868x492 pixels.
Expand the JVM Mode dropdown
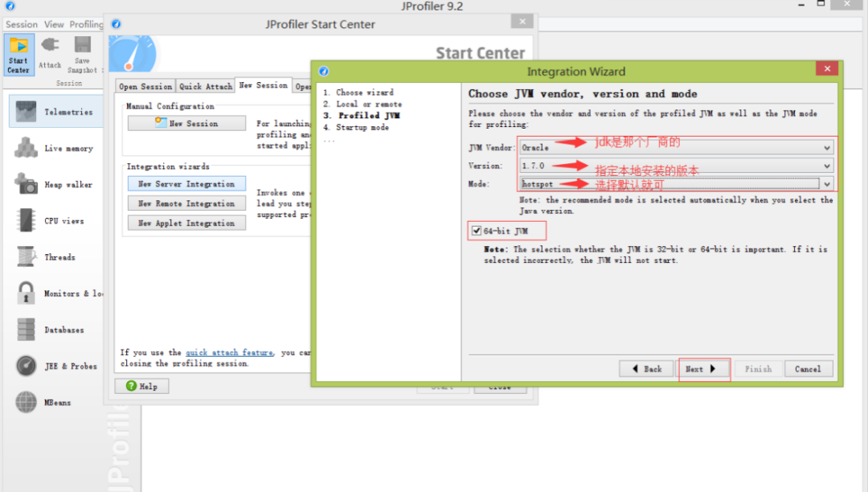pyautogui.click(x=826, y=184)
